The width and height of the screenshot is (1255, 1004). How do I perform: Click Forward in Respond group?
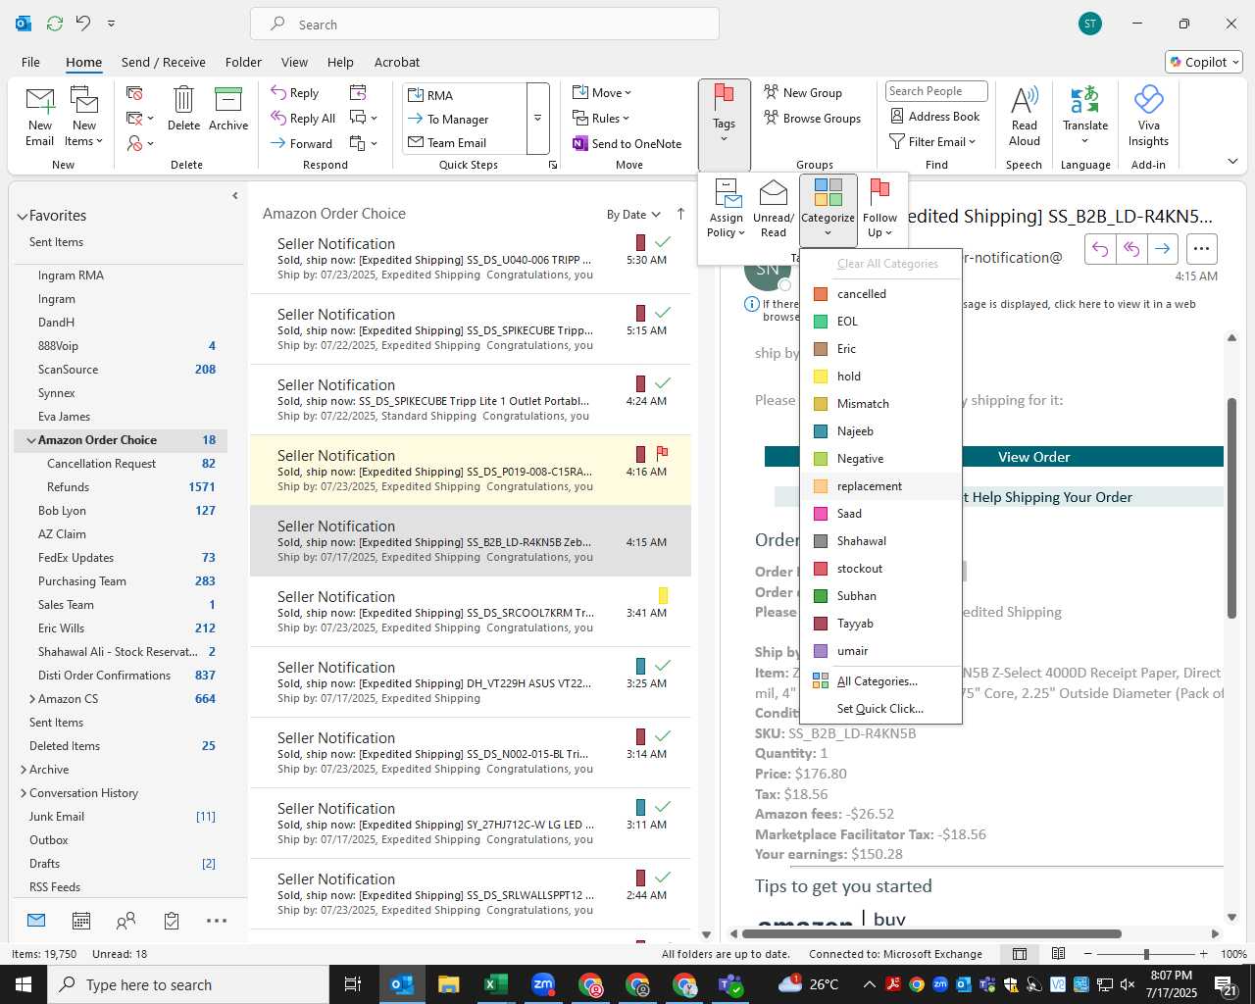[302, 143]
